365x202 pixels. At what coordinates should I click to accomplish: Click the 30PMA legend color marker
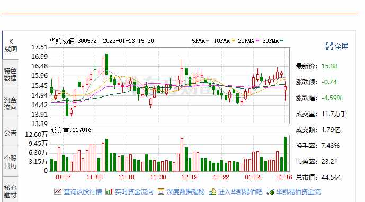282,41
